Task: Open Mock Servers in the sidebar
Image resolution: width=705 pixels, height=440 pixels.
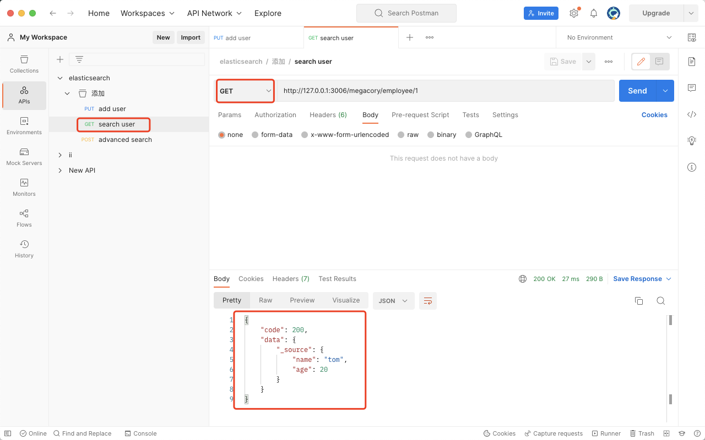Action: click(x=24, y=158)
